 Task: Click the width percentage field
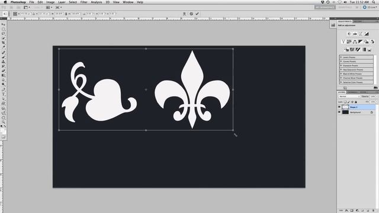click(59, 14)
